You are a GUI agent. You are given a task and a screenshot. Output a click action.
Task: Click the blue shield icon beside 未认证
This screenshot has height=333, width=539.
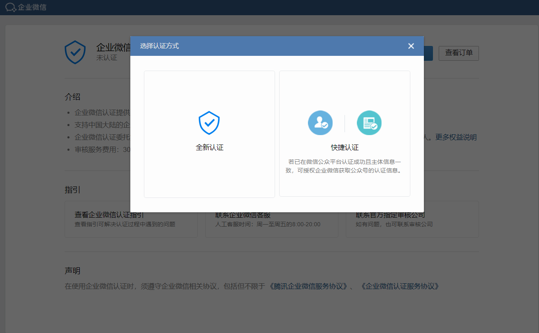[x=75, y=52]
